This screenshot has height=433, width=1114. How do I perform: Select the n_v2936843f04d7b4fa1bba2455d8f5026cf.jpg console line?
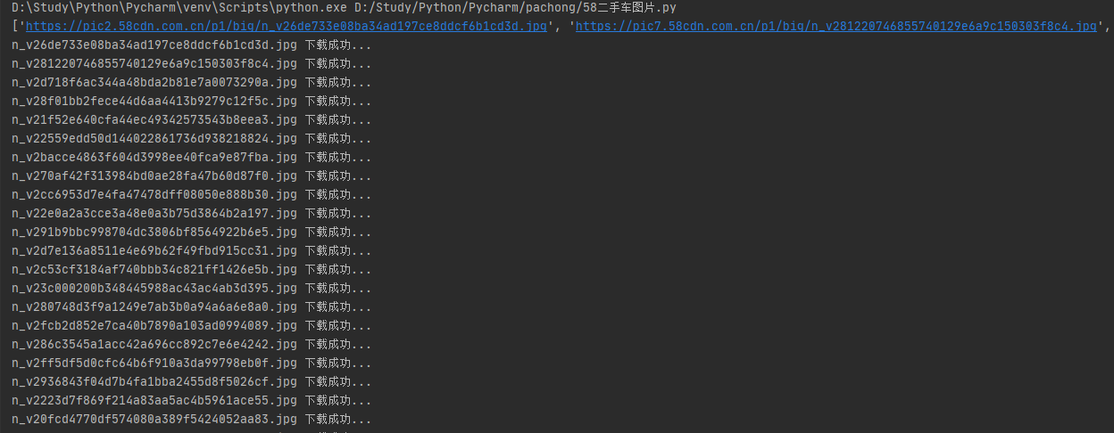[192, 382]
